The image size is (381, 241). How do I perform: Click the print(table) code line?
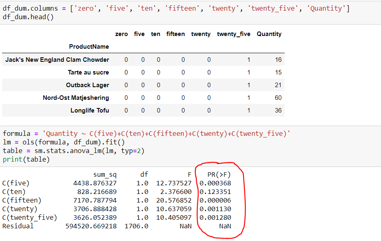[26, 160]
